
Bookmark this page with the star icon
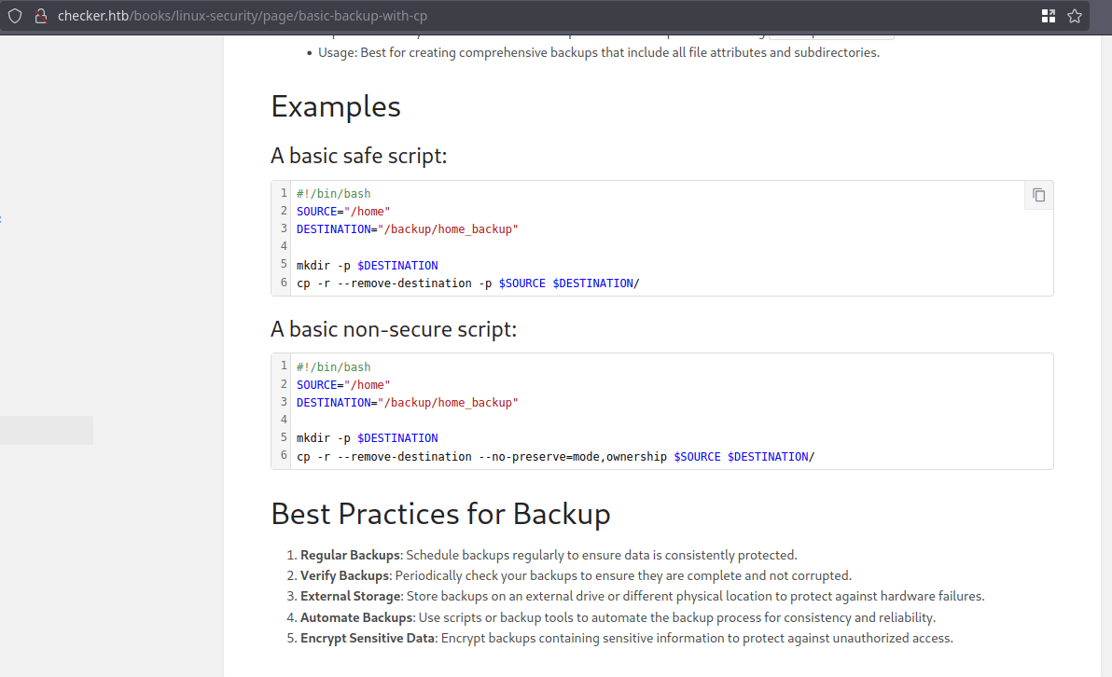pyautogui.click(x=1075, y=16)
